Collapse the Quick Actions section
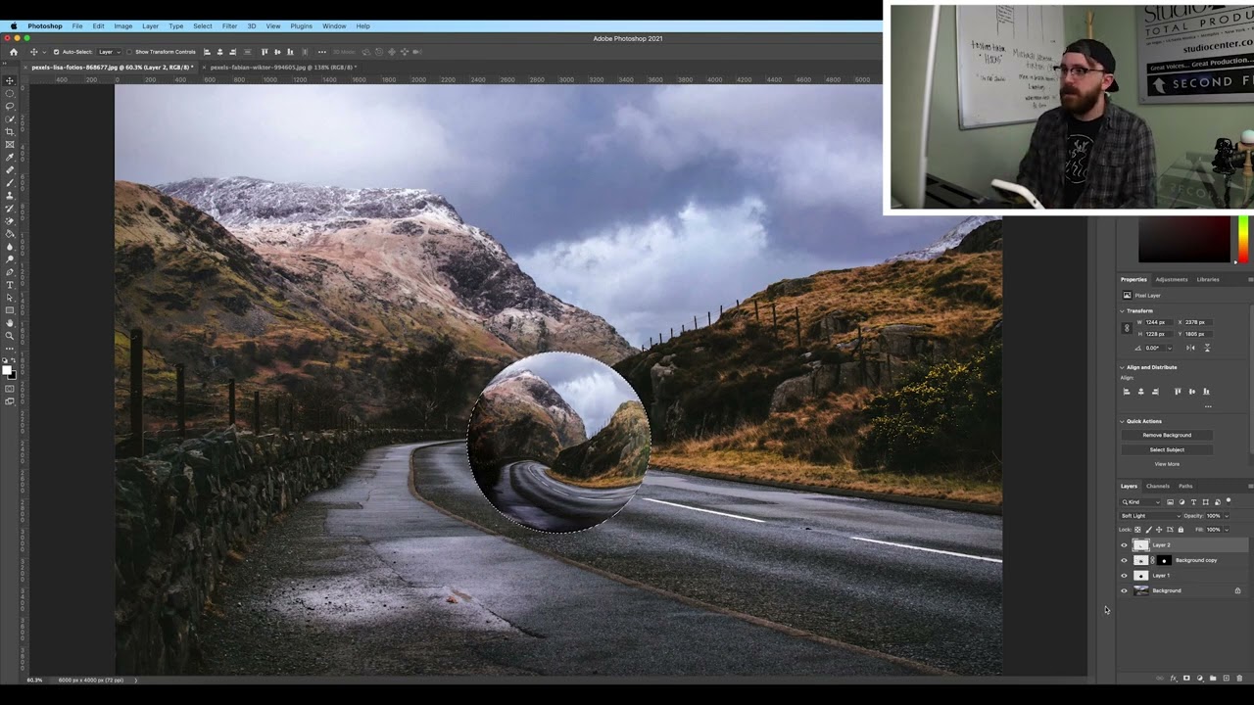 [1123, 421]
